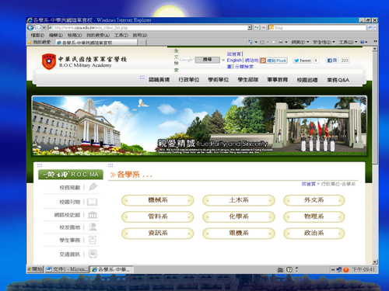Click the 開始 Start button on the taskbar
The image size is (389, 291).
click(x=35, y=269)
